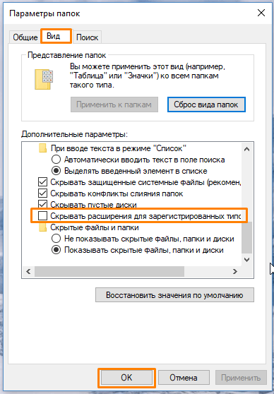Click the horizontal scrollbar thumb in settings list
Viewport: 274px width, 394px height.
coord(109,271)
